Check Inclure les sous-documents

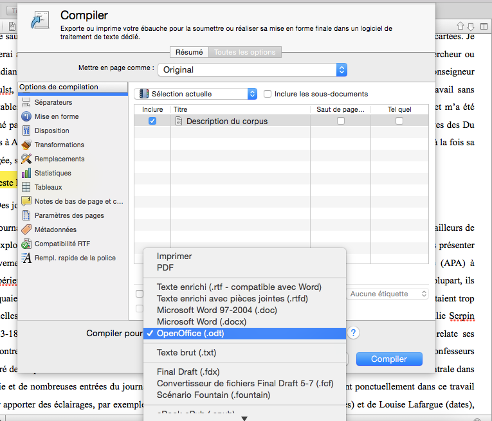click(268, 94)
